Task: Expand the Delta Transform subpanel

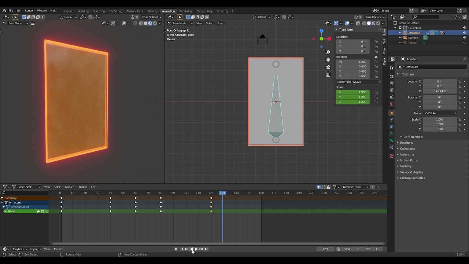Action: (x=413, y=137)
